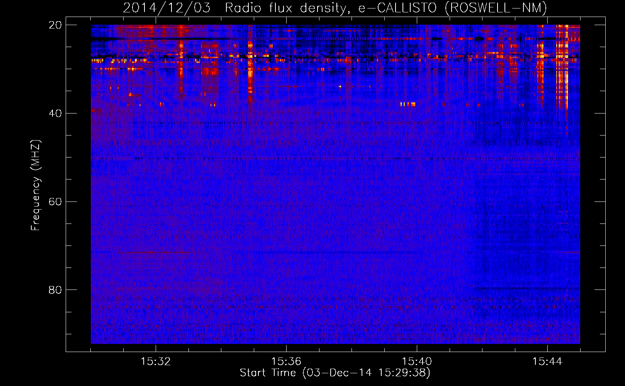
Task: Click the 'Frequency (MHZ)' y-axis label
Action: pos(36,185)
